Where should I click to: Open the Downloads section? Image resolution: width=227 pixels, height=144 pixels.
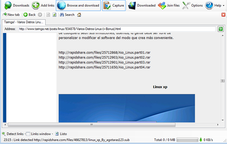tap(17, 6)
